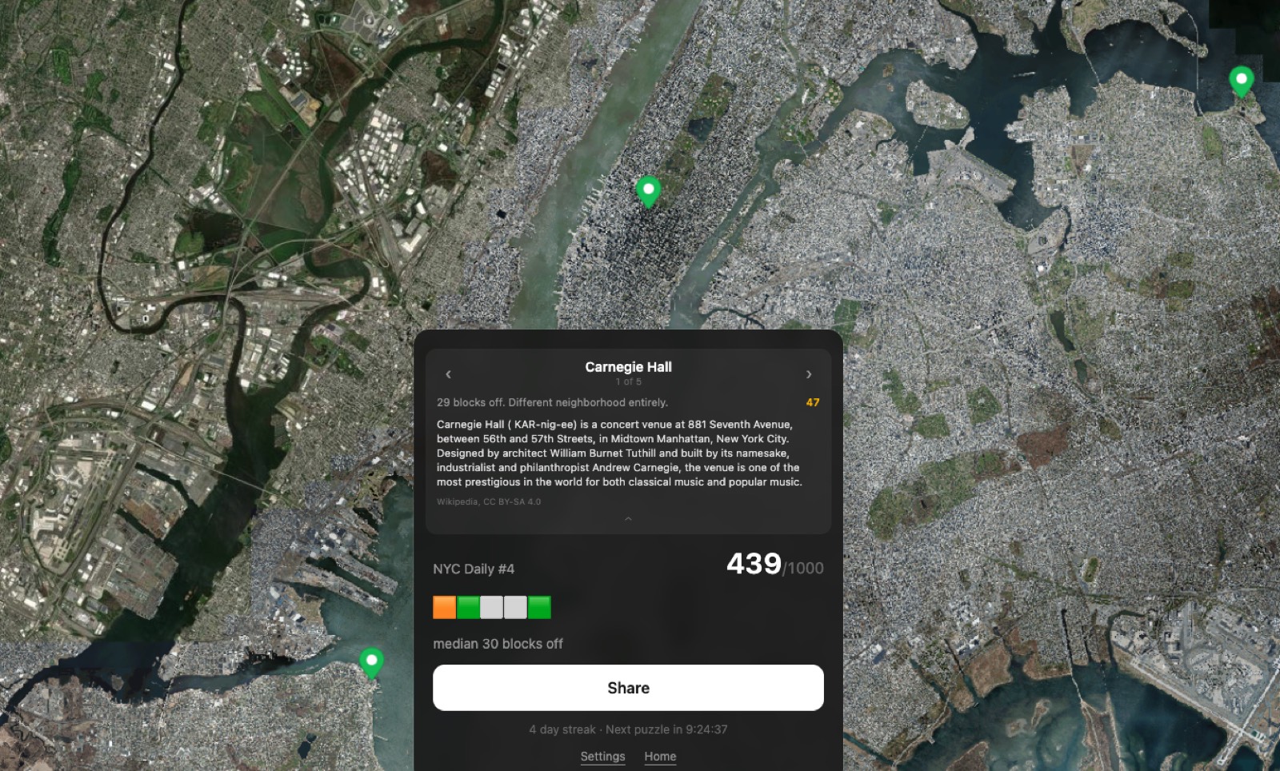Click the third gray result square
Viewport: 1280px width, 771px height.
tap(492, 607)
